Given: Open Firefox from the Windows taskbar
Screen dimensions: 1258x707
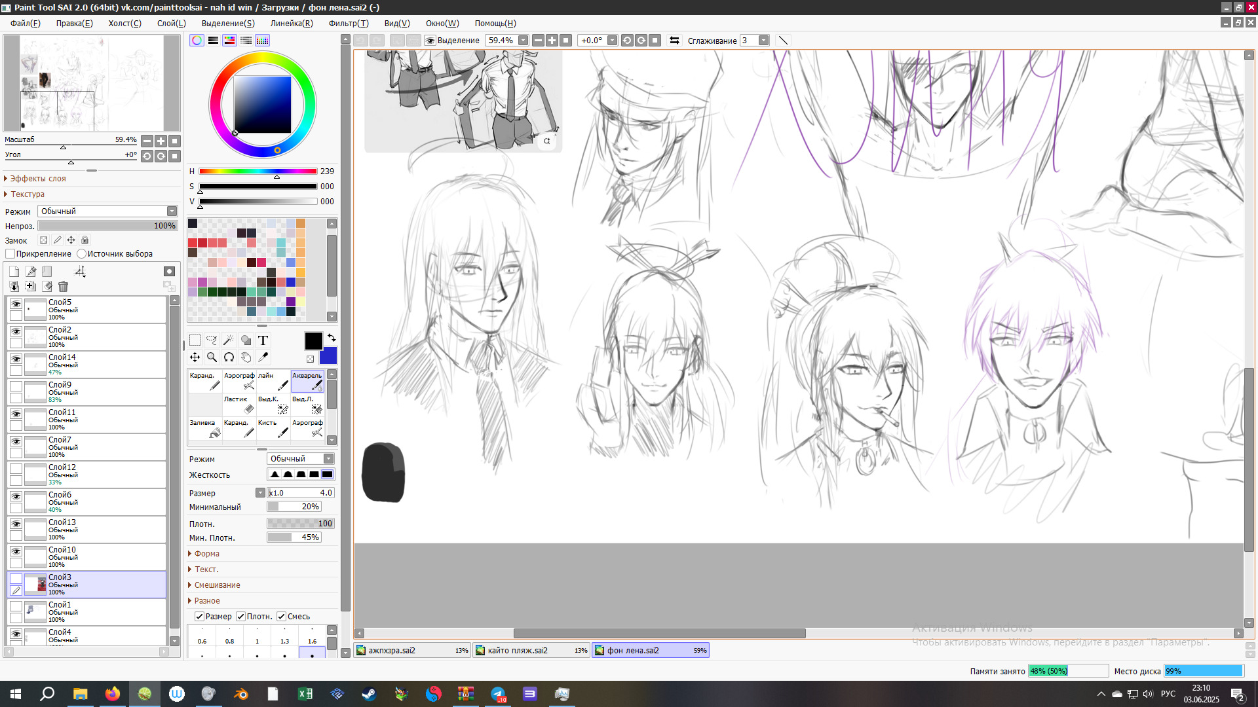Looking at the screenshot, I should (113, 694).
